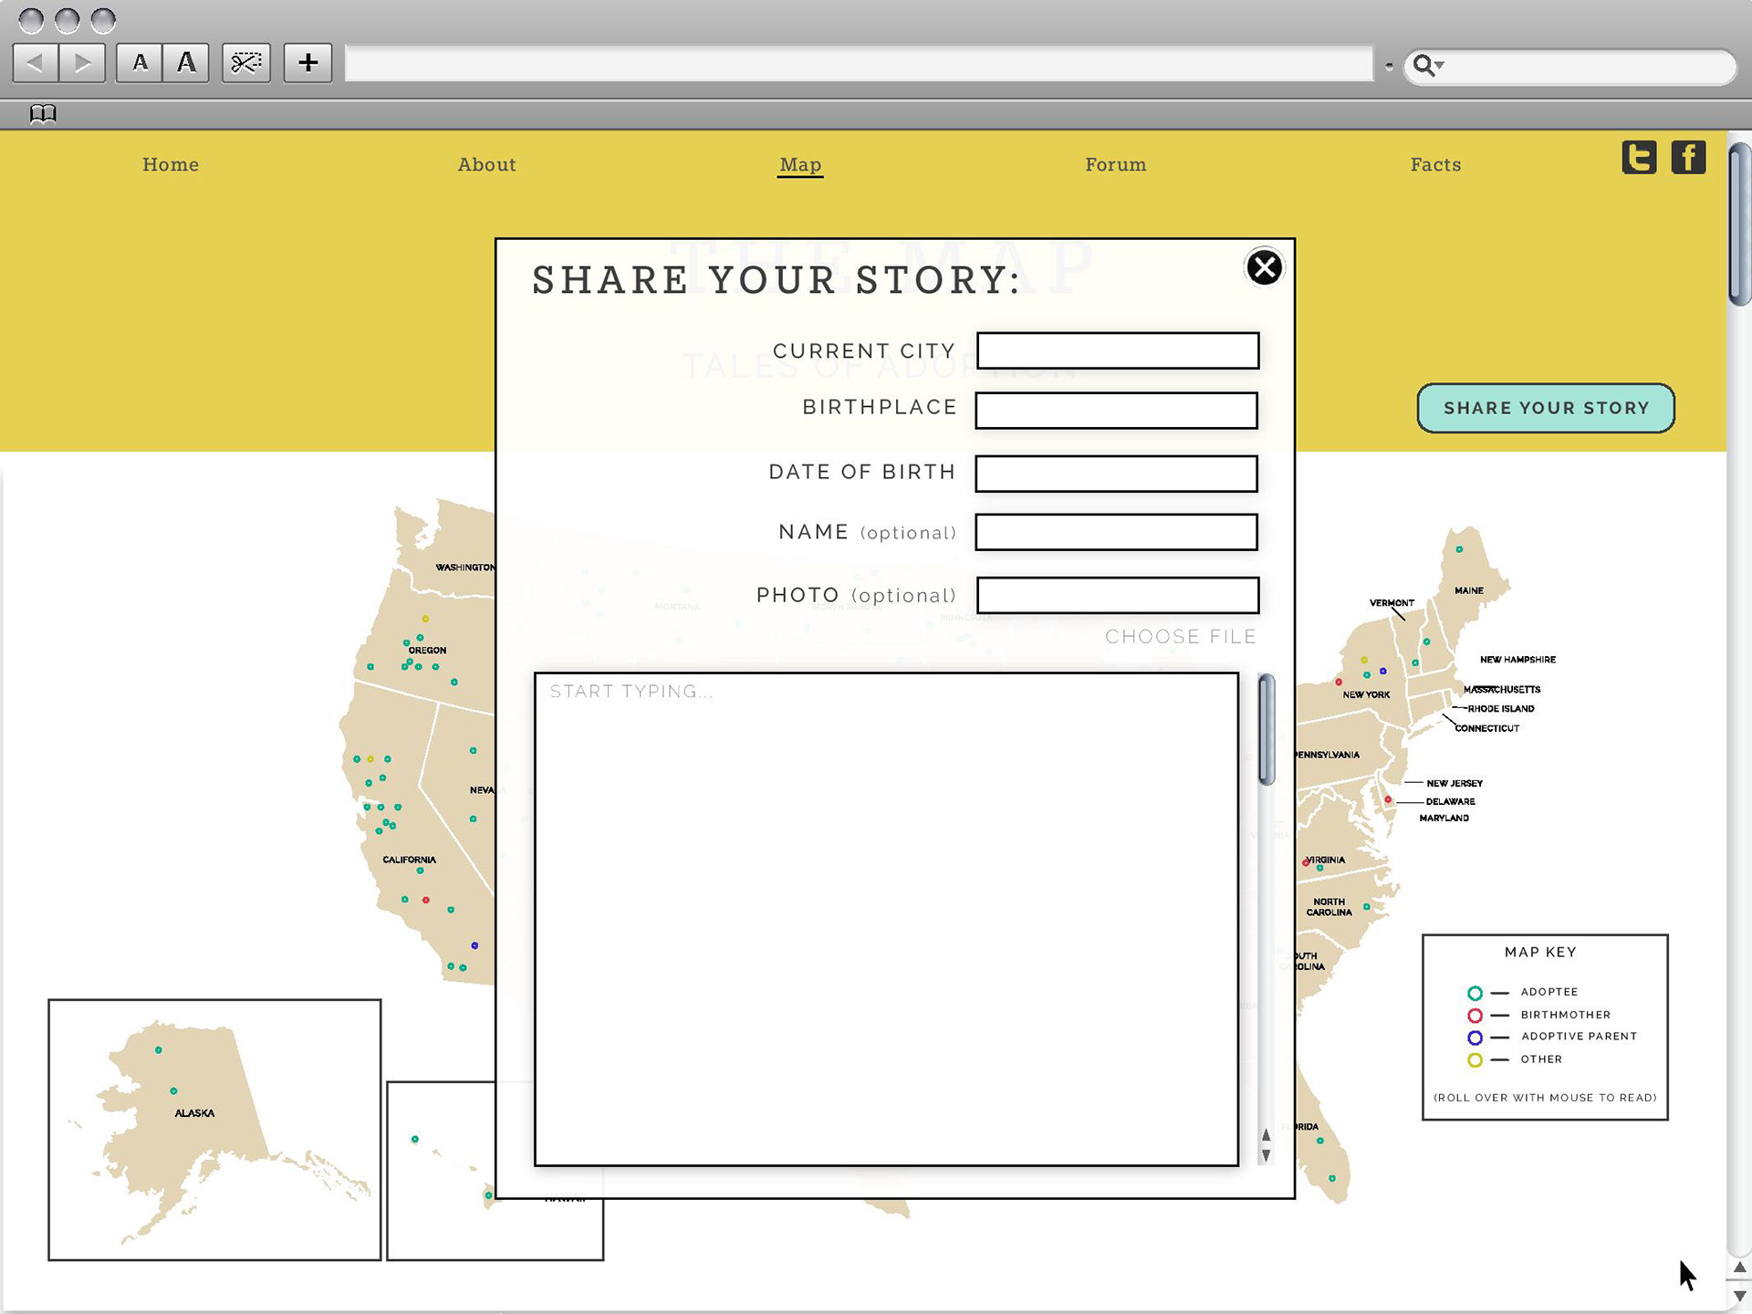The image size is (1752, 1314).
Task: Click the Maine state label
Action: click(x=1469, y=590)
